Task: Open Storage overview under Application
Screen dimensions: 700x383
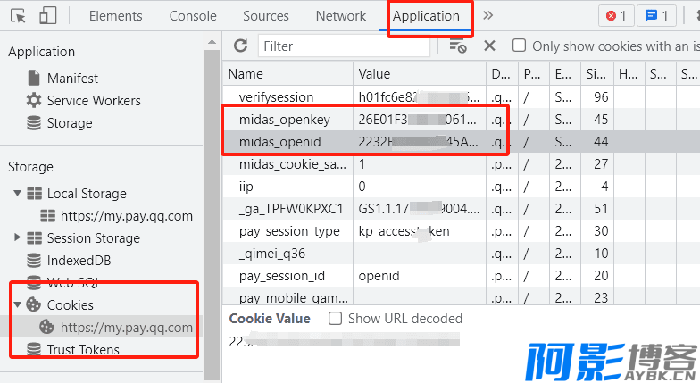Action: [70, 123]
